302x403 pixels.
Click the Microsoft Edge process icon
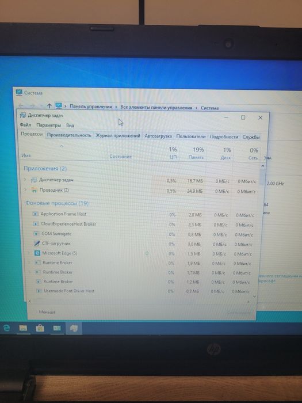click(x=37, y=253)
